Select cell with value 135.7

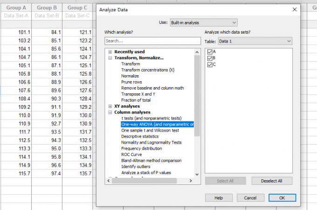[77, 174]
